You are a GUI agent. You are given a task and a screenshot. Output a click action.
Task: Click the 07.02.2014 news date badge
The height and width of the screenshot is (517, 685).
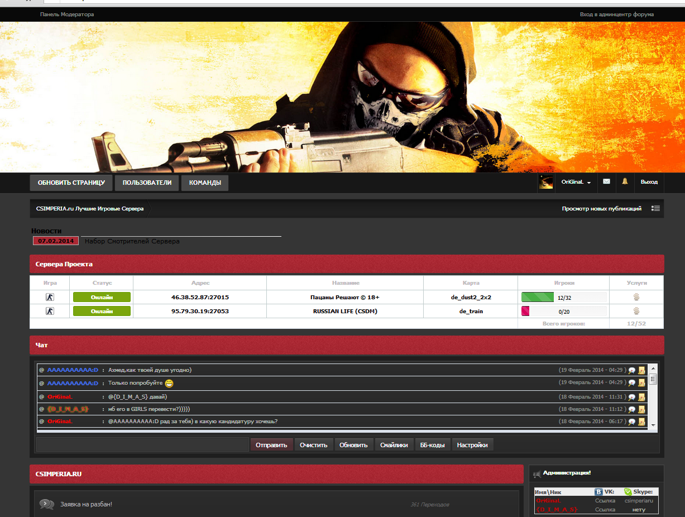coord(56,241)
